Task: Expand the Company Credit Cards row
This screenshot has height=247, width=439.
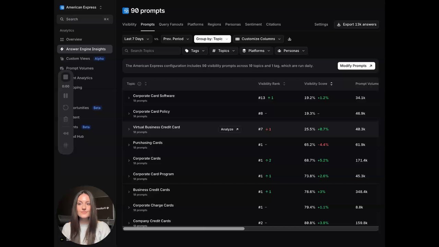Action: pyautogui.click(x=129, y=223)
